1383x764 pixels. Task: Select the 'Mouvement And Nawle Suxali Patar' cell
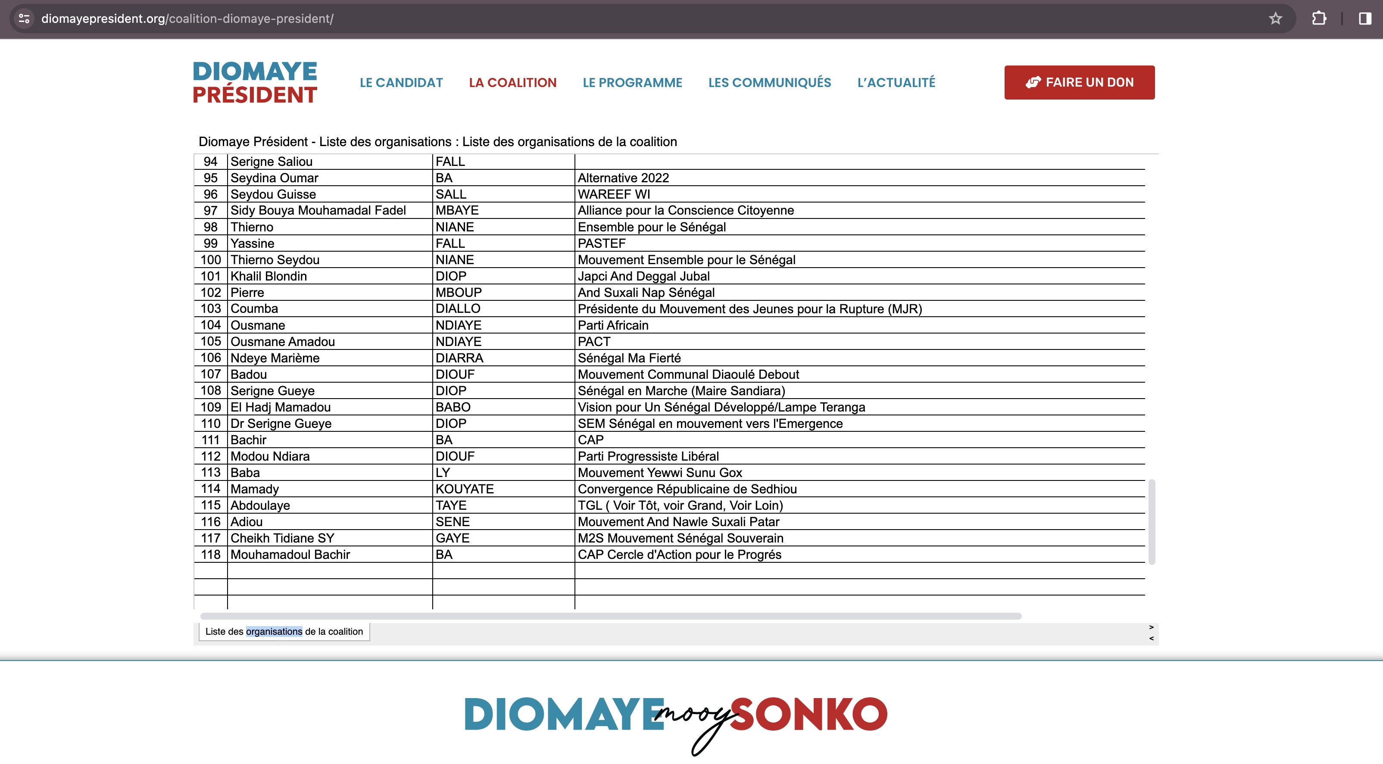pos(859,521)
